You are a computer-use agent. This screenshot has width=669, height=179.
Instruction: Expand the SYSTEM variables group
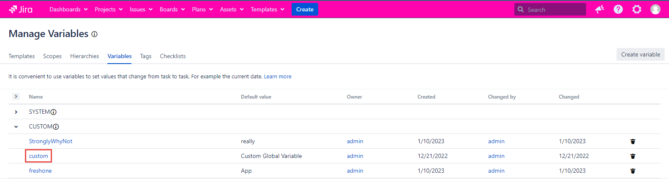[16, 112]
